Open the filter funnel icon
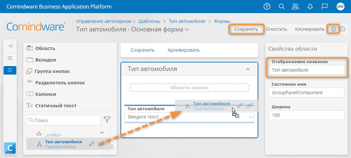 click(x=107, y=120)
